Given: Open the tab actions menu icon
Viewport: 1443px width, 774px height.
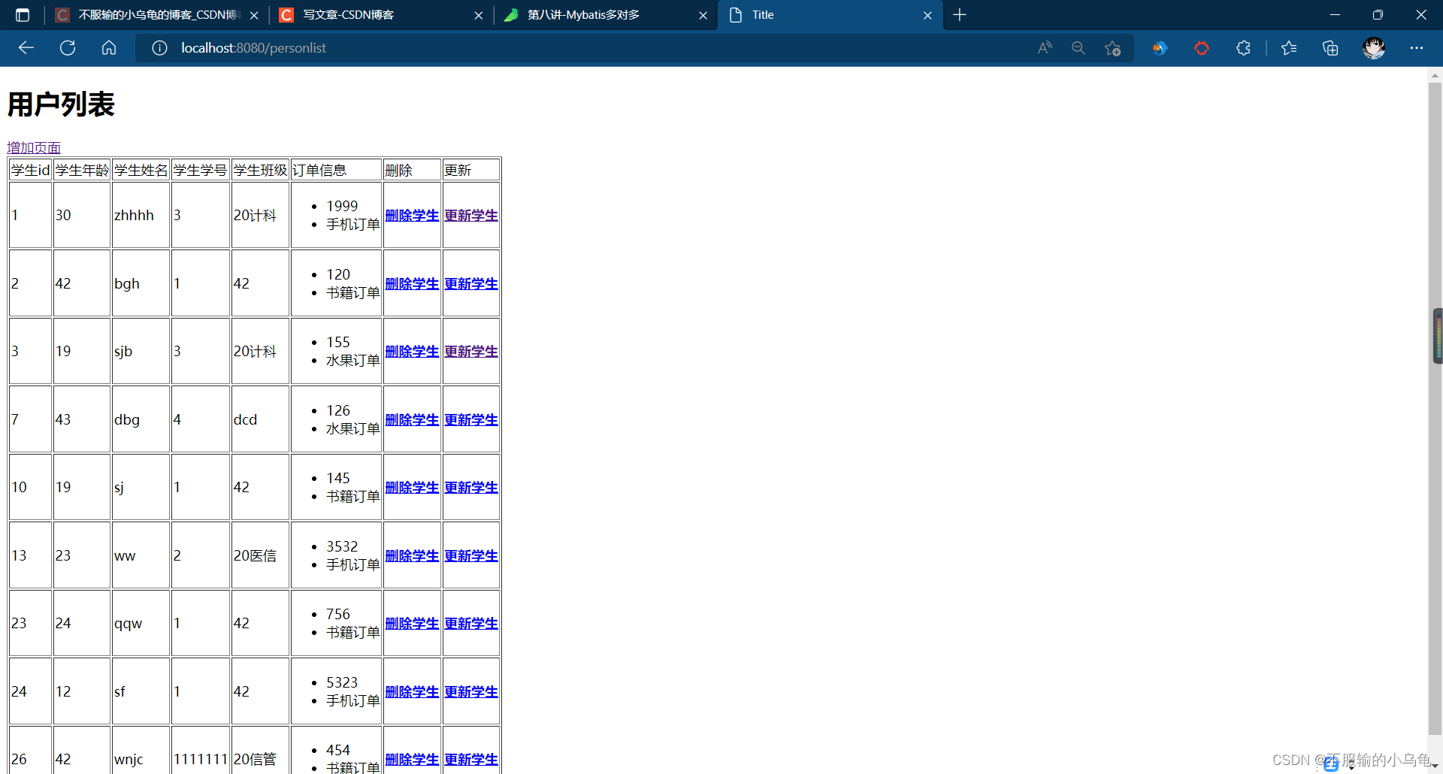Looking at the screenshot, I should pyautogui.click(x=23, y=15).
